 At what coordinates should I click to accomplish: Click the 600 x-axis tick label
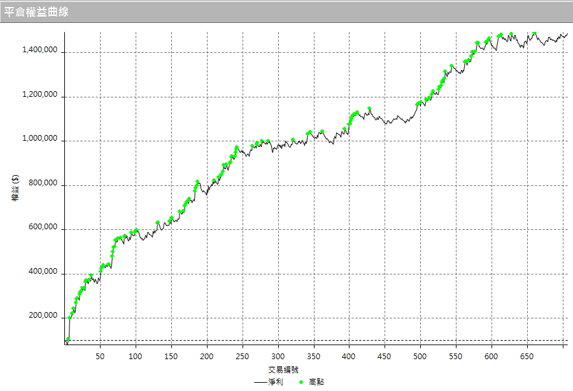click(x=491, y=357)
